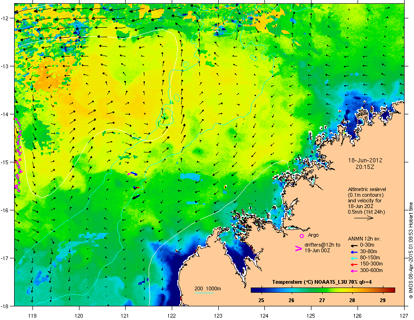This screenshot has height=320, width=414.
Task: Click the magenta drifters arrowhead symbol in legend
Action: pos(298,248)
